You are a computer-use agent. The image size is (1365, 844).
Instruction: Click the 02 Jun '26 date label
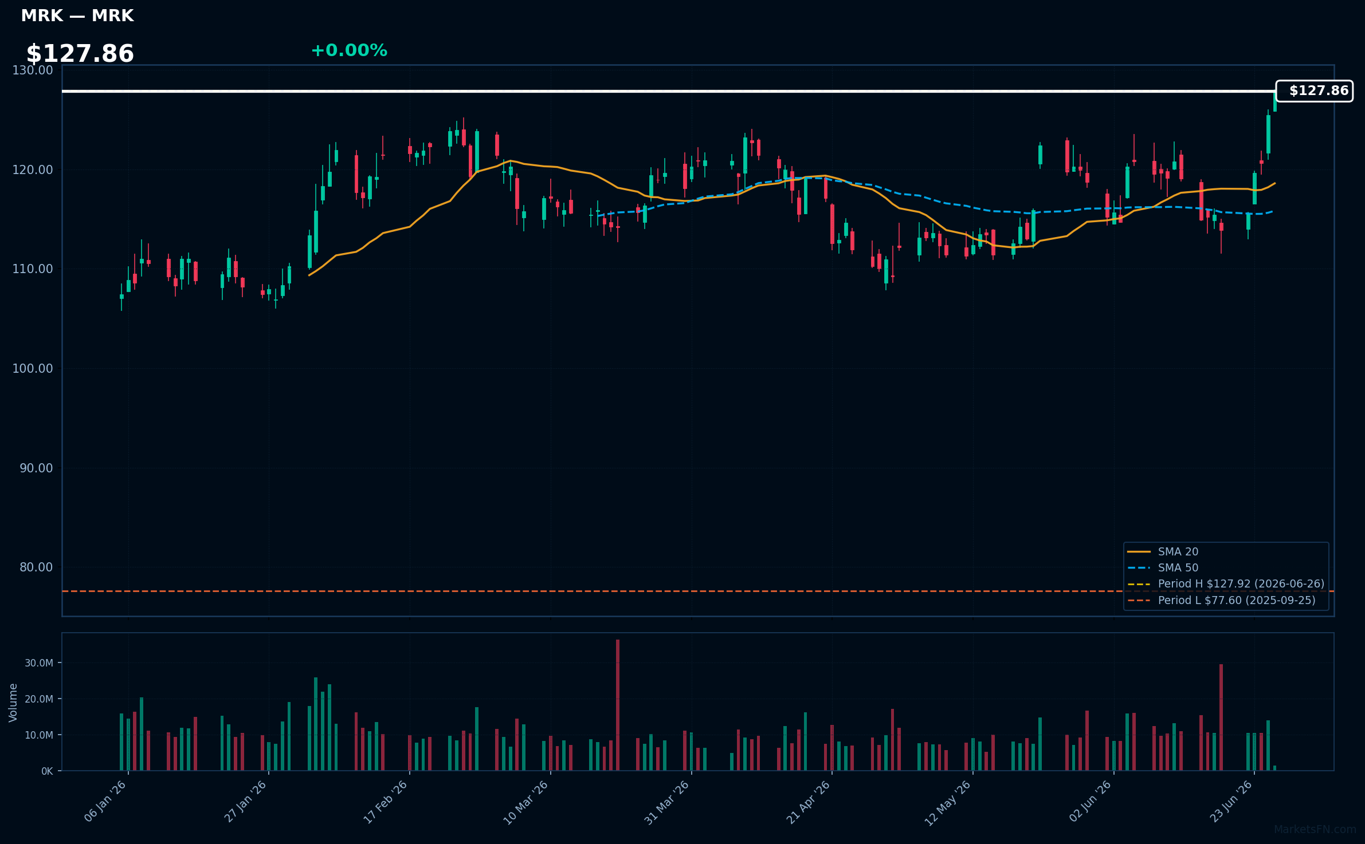pos(1091,802)
